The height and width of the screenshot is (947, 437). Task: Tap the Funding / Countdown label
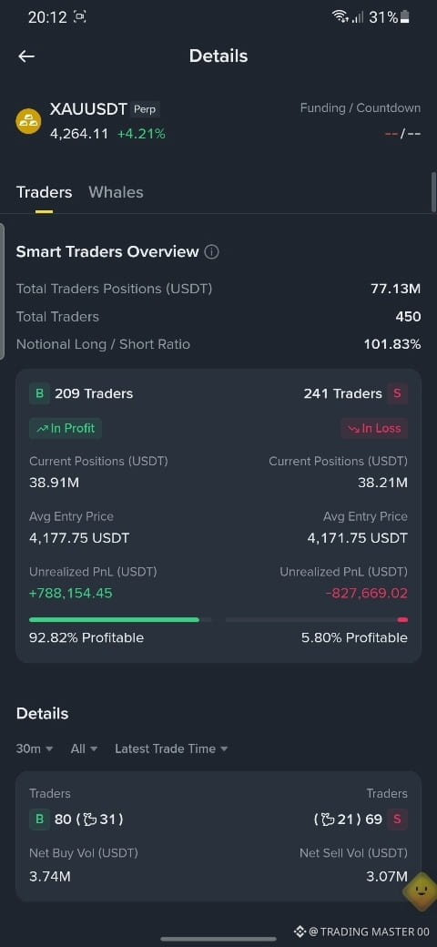(361, 108)
